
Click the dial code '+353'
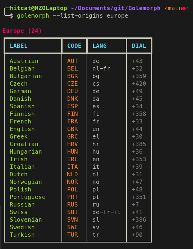click(x=139, y=159)
